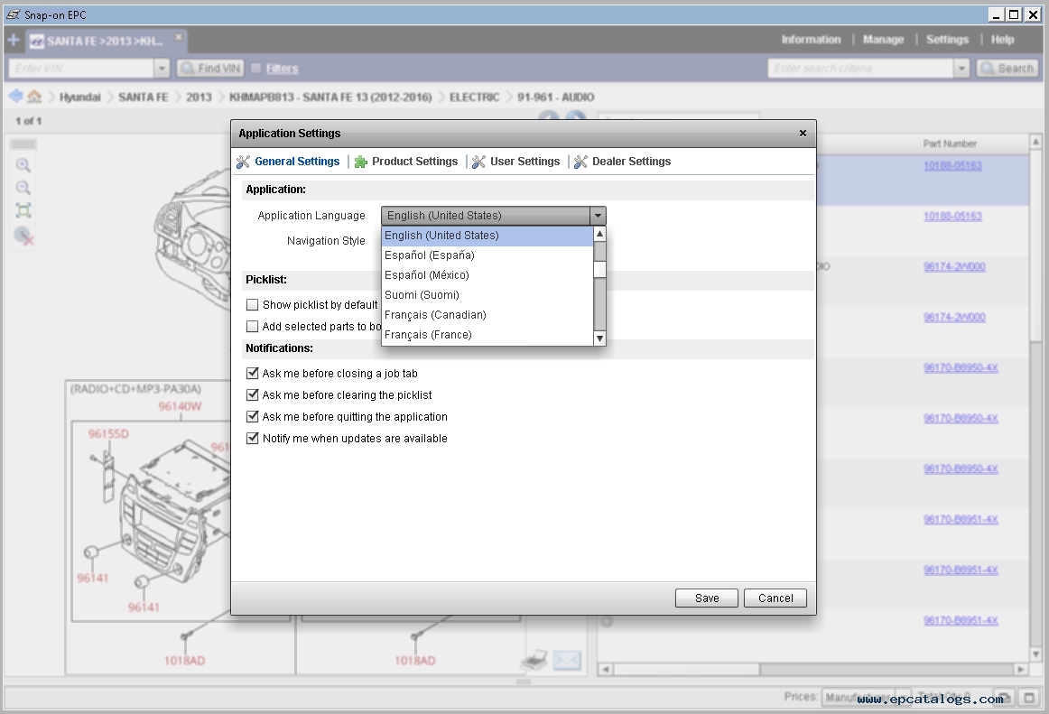Choose Suomi (Suomi) from the language list
1049x714 pixels.
coord(487,295)
